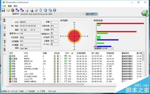
Task: Click the vertical scrollbar of the AP list
Action: pos(143,57)
